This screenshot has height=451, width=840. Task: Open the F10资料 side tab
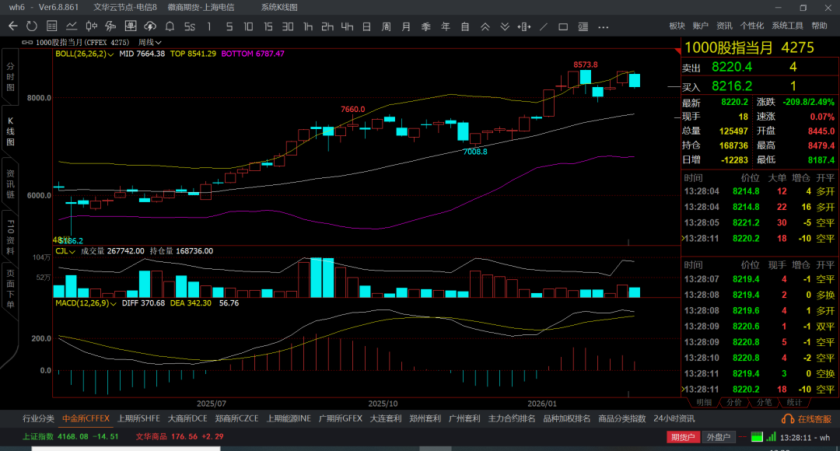click(10, 236)
